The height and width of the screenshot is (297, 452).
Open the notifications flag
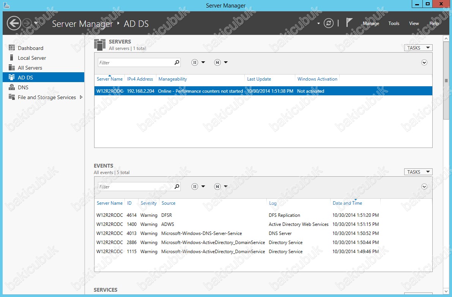point(349,22)
